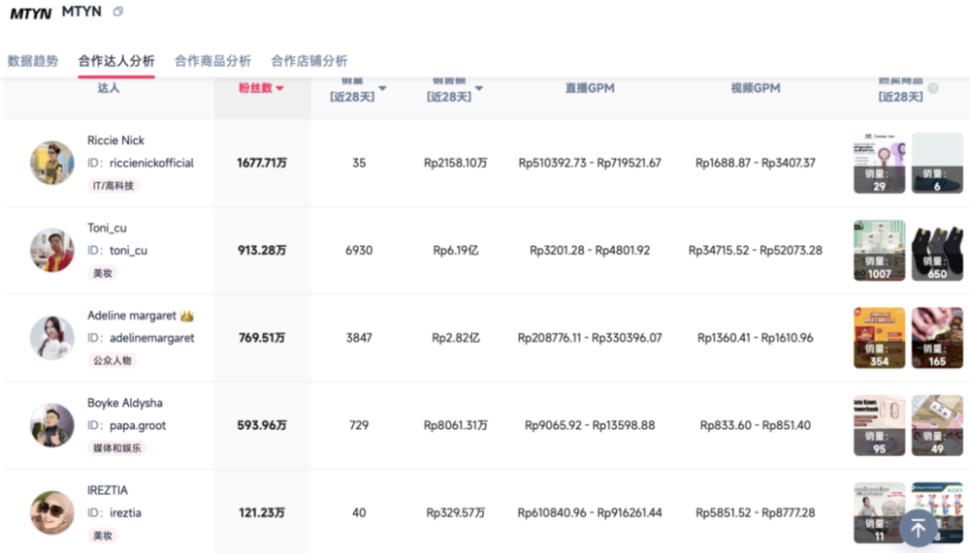The height and width of the screenshot is (553, 970).
Task: Open Boyke Aldysha's product thumbnail with 95 sales
Action: [879, 425]
